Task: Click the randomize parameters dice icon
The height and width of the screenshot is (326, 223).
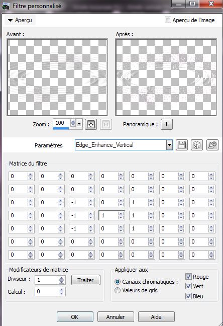Action: click(196, 145)
